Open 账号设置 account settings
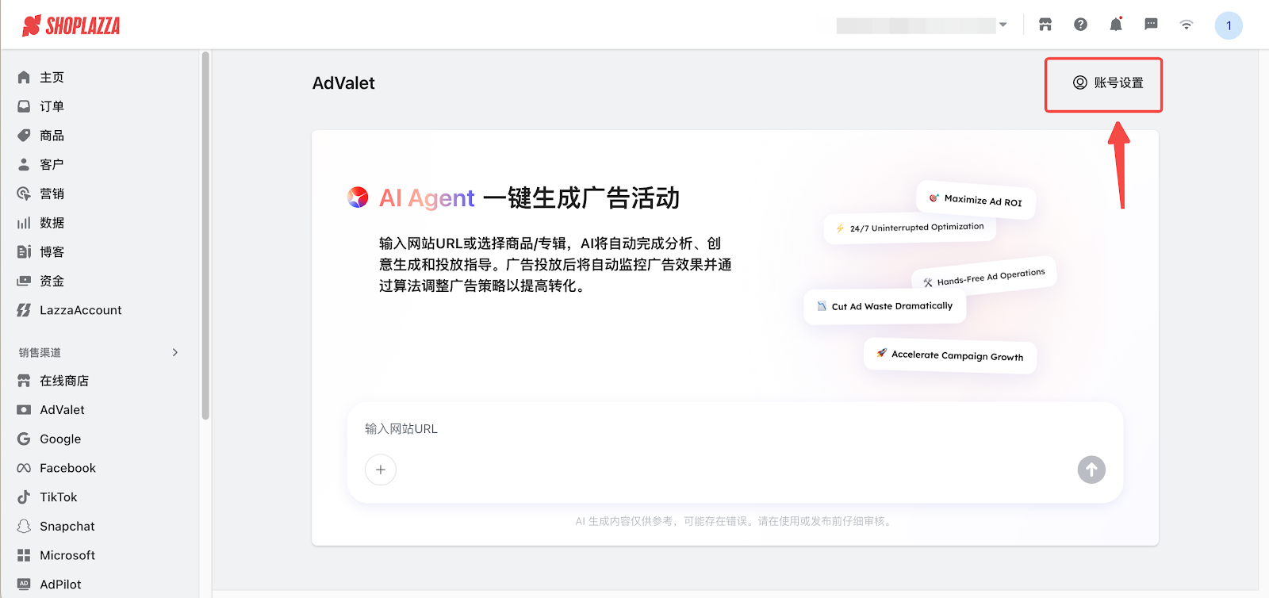Viewport: 1269px width, 598px height. pyautogui.click(x=1108, y=82)
